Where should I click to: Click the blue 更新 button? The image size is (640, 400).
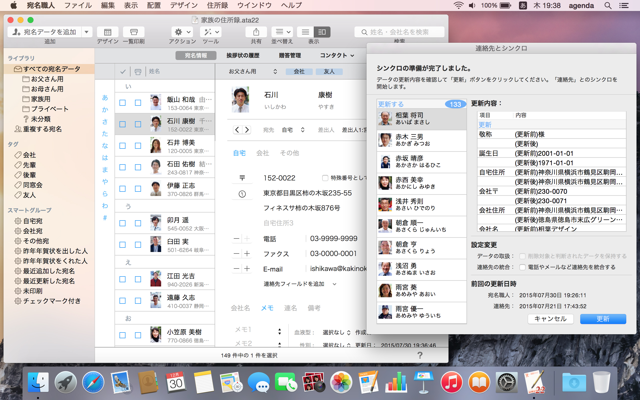pos(603,319)
